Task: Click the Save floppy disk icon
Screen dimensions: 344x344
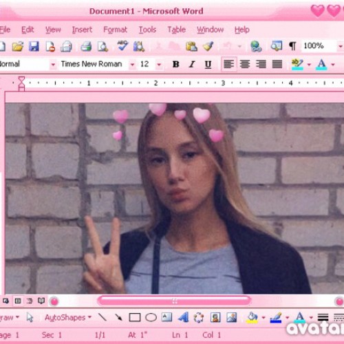Action: coord(34,46)
